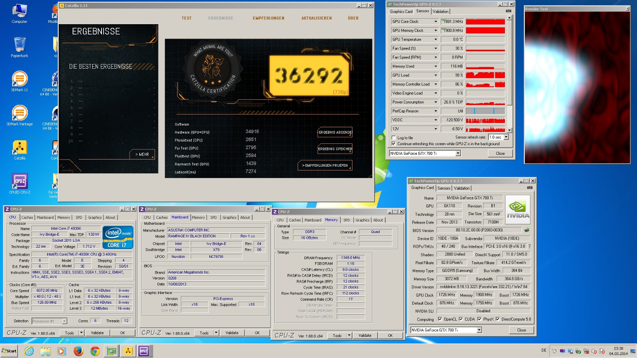Screen dimensions: 637x358
Task: Open Windows Media Player from taskbar
Action: (62, 351)
